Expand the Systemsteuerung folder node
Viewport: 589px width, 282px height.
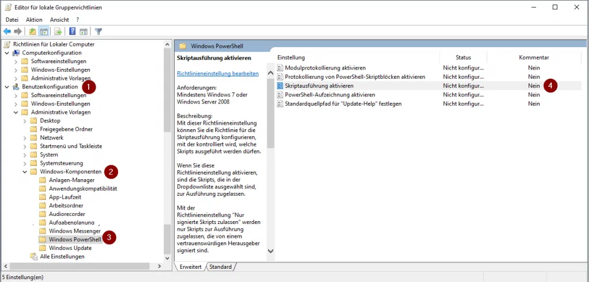25,163
